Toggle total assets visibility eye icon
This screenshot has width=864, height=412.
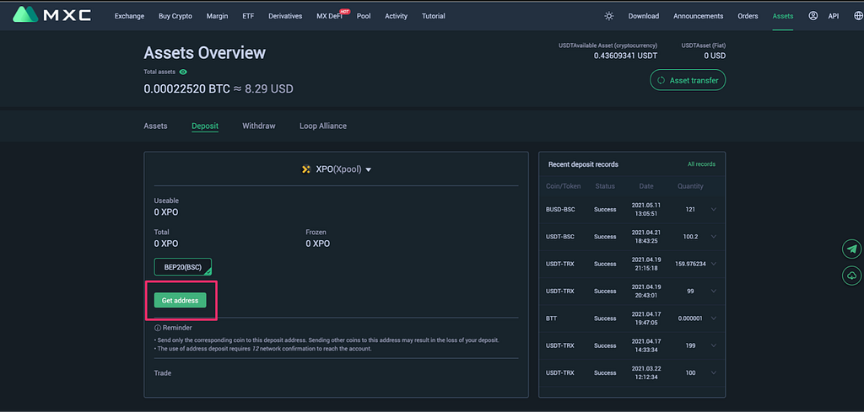[x=183, y=72]
